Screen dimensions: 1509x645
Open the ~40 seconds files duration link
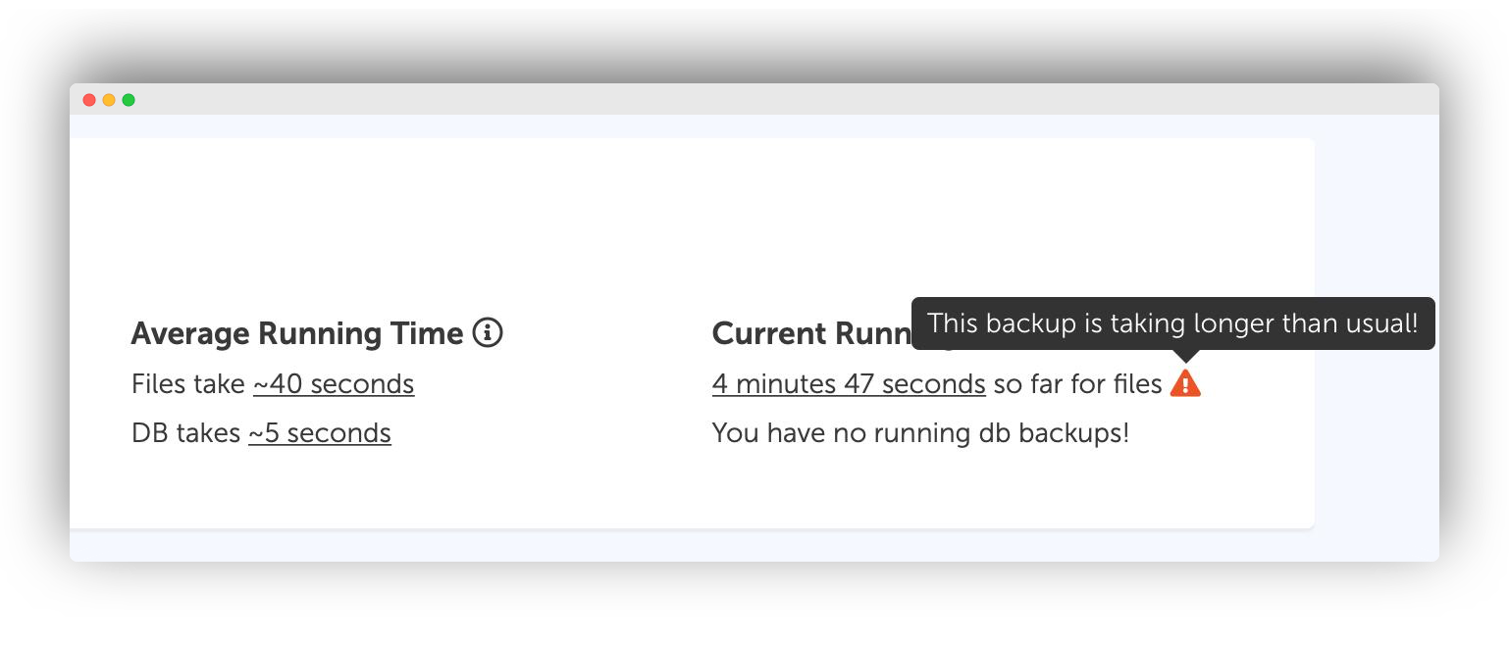pos(334,384)
